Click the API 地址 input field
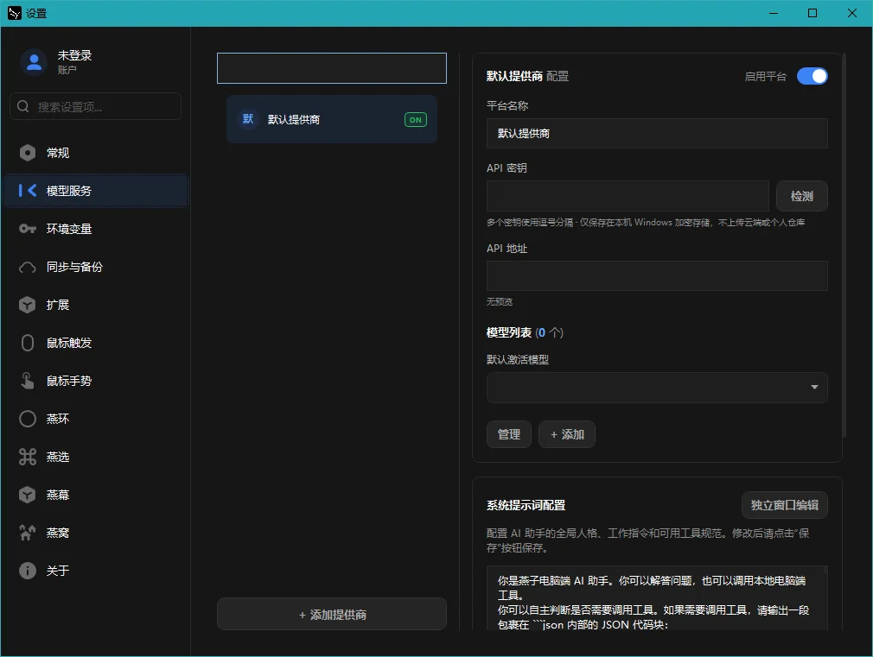 pyautogui.click(x=657, y=276)
